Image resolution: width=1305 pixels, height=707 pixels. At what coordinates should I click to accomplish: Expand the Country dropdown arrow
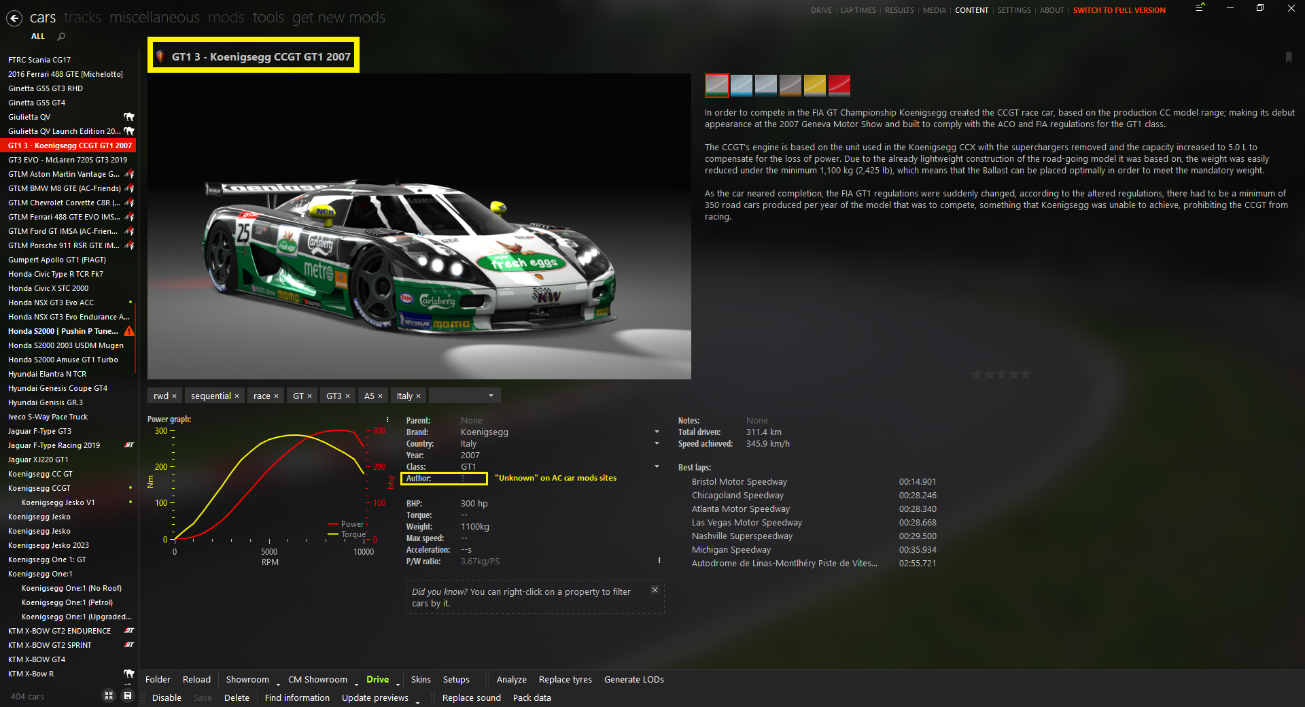point(657,444)
